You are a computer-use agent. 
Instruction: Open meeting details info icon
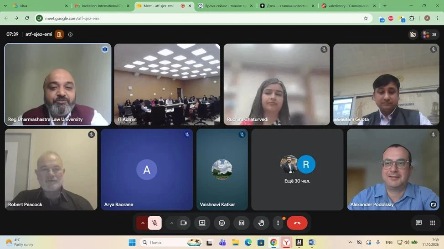[x=70, y=35]
